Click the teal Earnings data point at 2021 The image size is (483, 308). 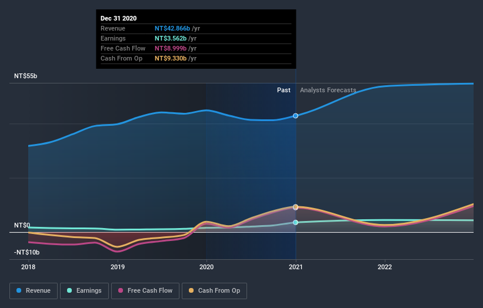[295, 222]
